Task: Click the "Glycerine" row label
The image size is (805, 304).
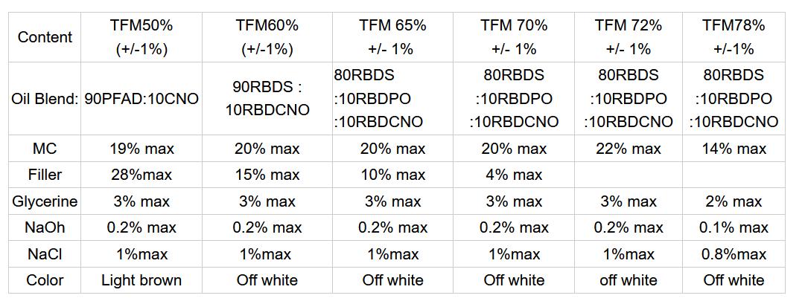Action: tap(45, 201)
